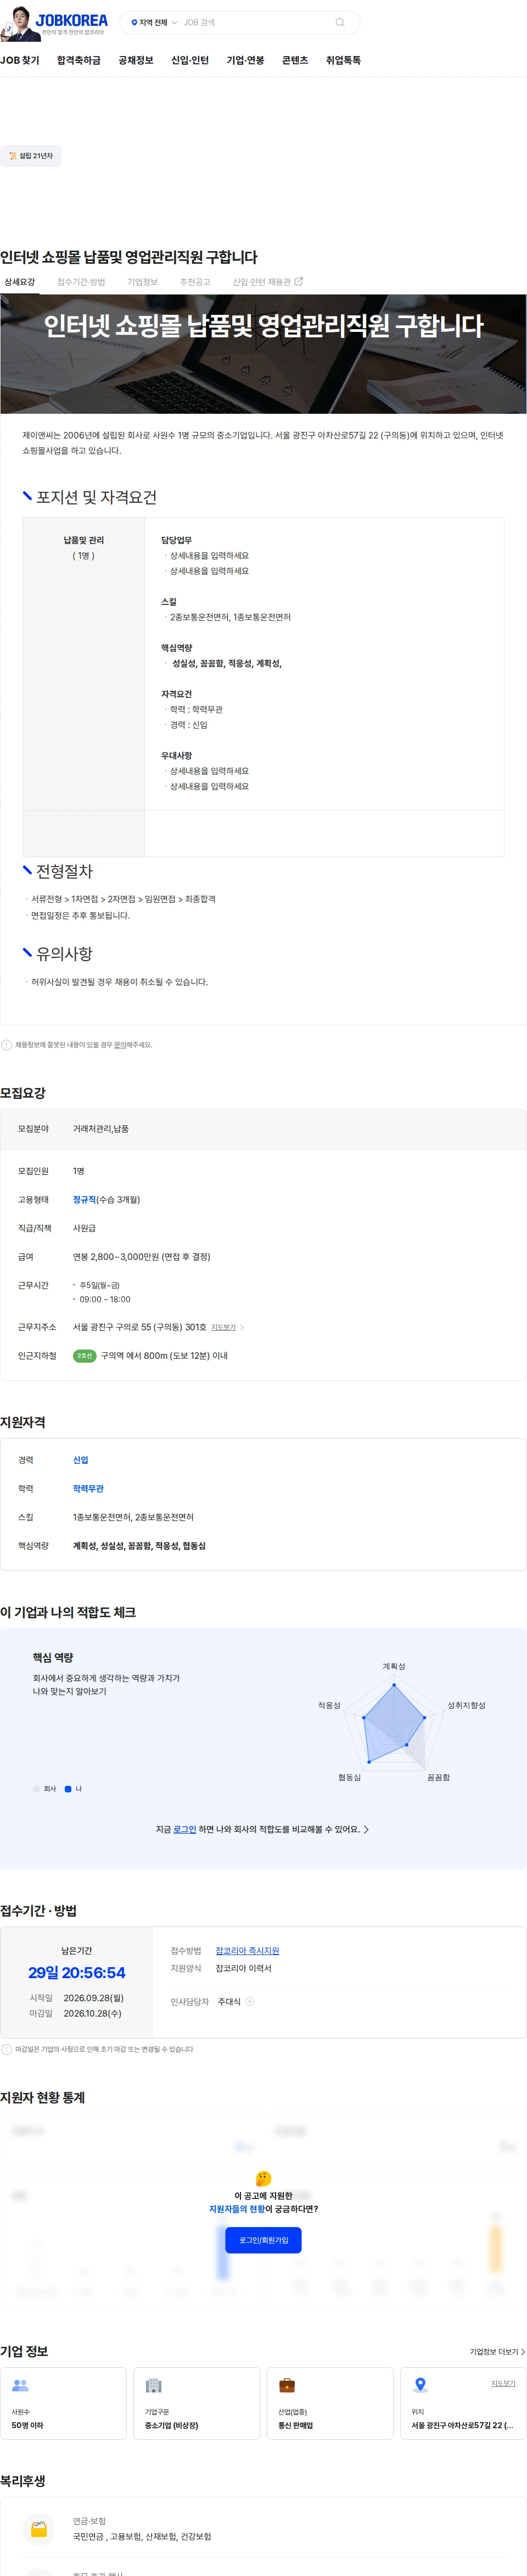
Task: Click the blue 정규직 employment type text
Action: (x=84, y=1200)
